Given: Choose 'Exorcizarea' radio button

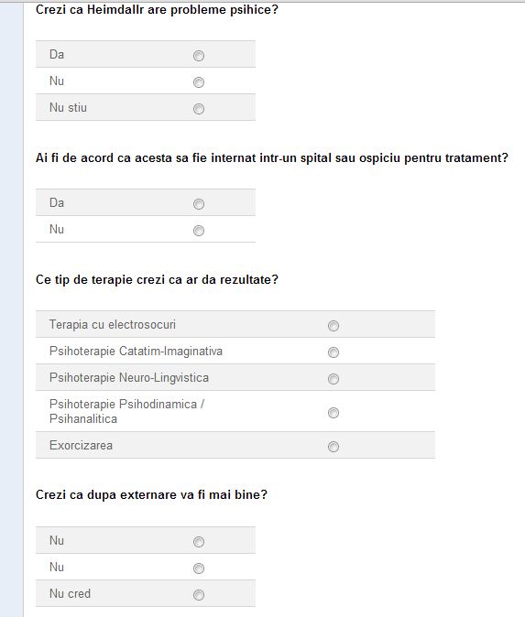Looking at the screenshot, I should click(x=334, y=447).
